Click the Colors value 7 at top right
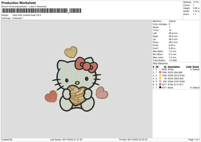The height and width of the screenshot is (142, 201). pos(194,5)
